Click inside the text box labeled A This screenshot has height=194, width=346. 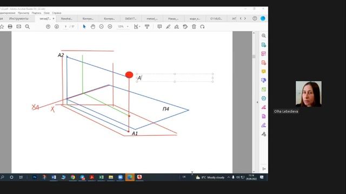[x=175, y=78]
